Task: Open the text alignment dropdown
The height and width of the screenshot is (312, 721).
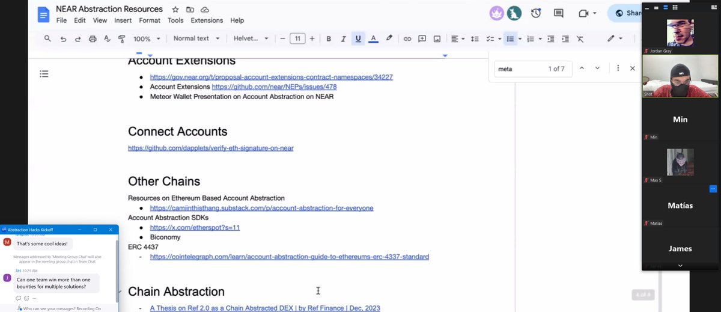Action: 457,38
